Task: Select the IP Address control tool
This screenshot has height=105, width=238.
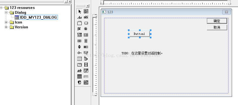Action: click(86, 76)
